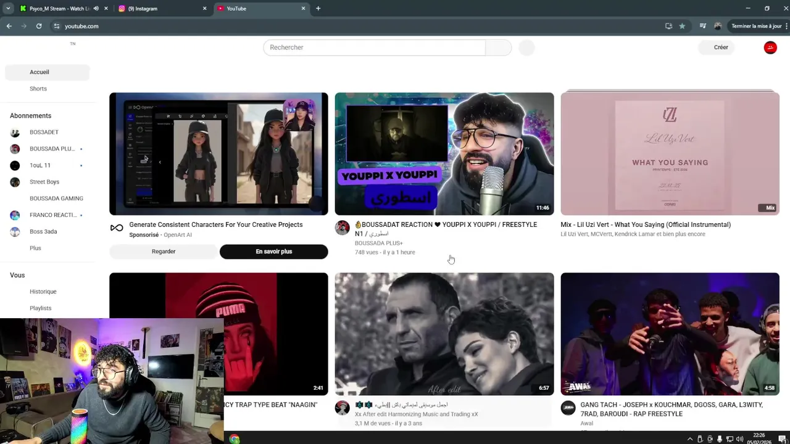Click the Boss 3ada channel avatar in sidebar

click(x=15, y=231)
